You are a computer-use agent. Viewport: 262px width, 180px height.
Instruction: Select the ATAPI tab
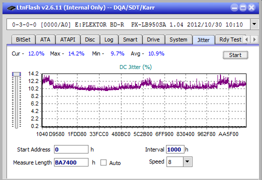tap(67, 39)
